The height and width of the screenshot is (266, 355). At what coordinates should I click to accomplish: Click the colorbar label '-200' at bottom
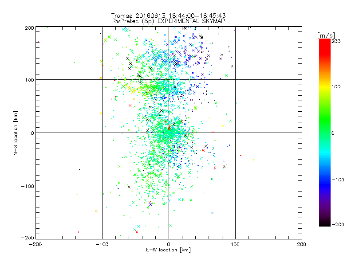(x=338, y=225)
